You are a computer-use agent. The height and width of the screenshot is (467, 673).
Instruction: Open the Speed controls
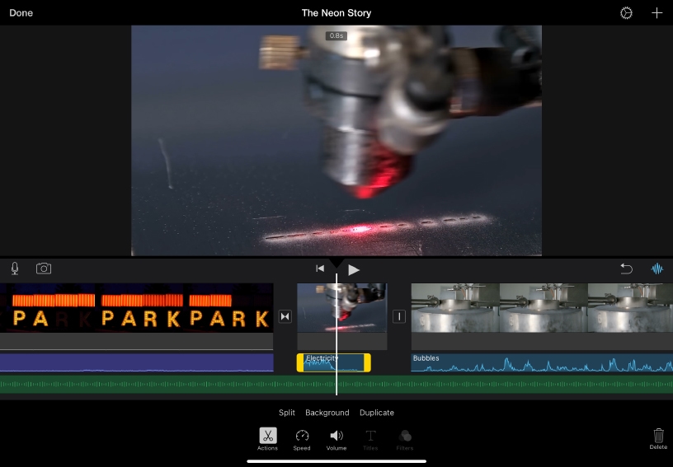[x=302, y=437]
